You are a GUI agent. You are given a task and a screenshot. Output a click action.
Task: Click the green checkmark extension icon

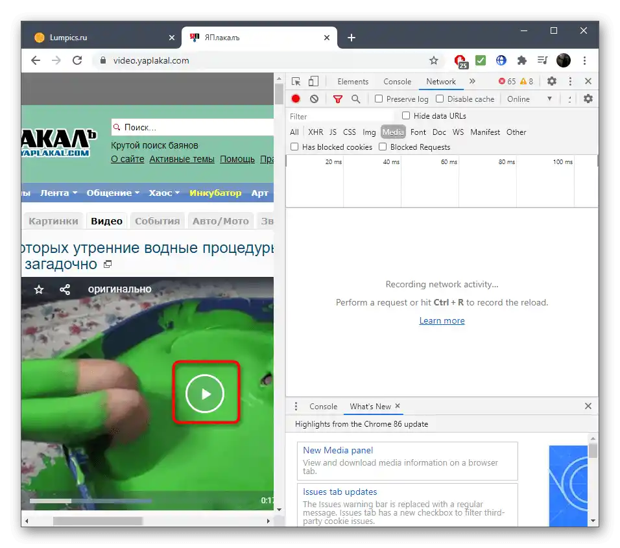[481, 60]
